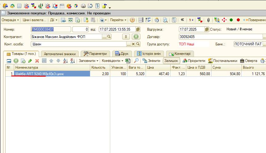Open the ellipsis selector for Контрагент
This screenshot has width=266, height=153.
[104, 37]
